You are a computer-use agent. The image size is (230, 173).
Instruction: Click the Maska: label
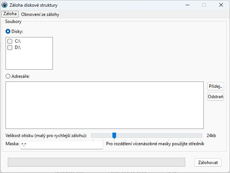pyautogui.click(x=12, y=144)
